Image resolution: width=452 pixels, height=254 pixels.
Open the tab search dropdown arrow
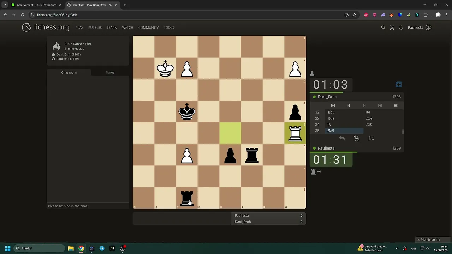(5, 5)
